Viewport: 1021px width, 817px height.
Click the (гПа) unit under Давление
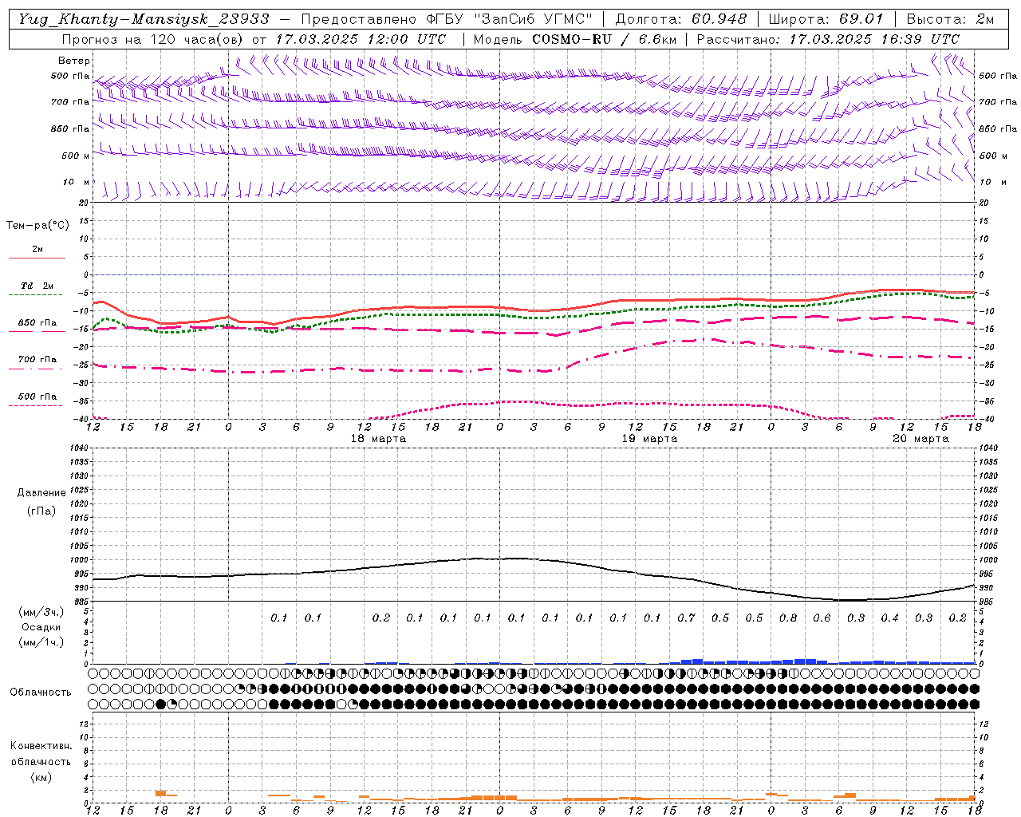point(41,511)
